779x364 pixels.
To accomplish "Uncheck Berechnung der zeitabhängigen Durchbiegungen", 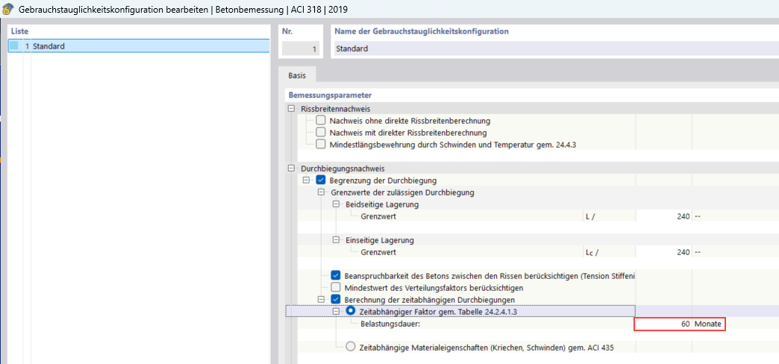I will pyautogui.click(x=336, y=299).
